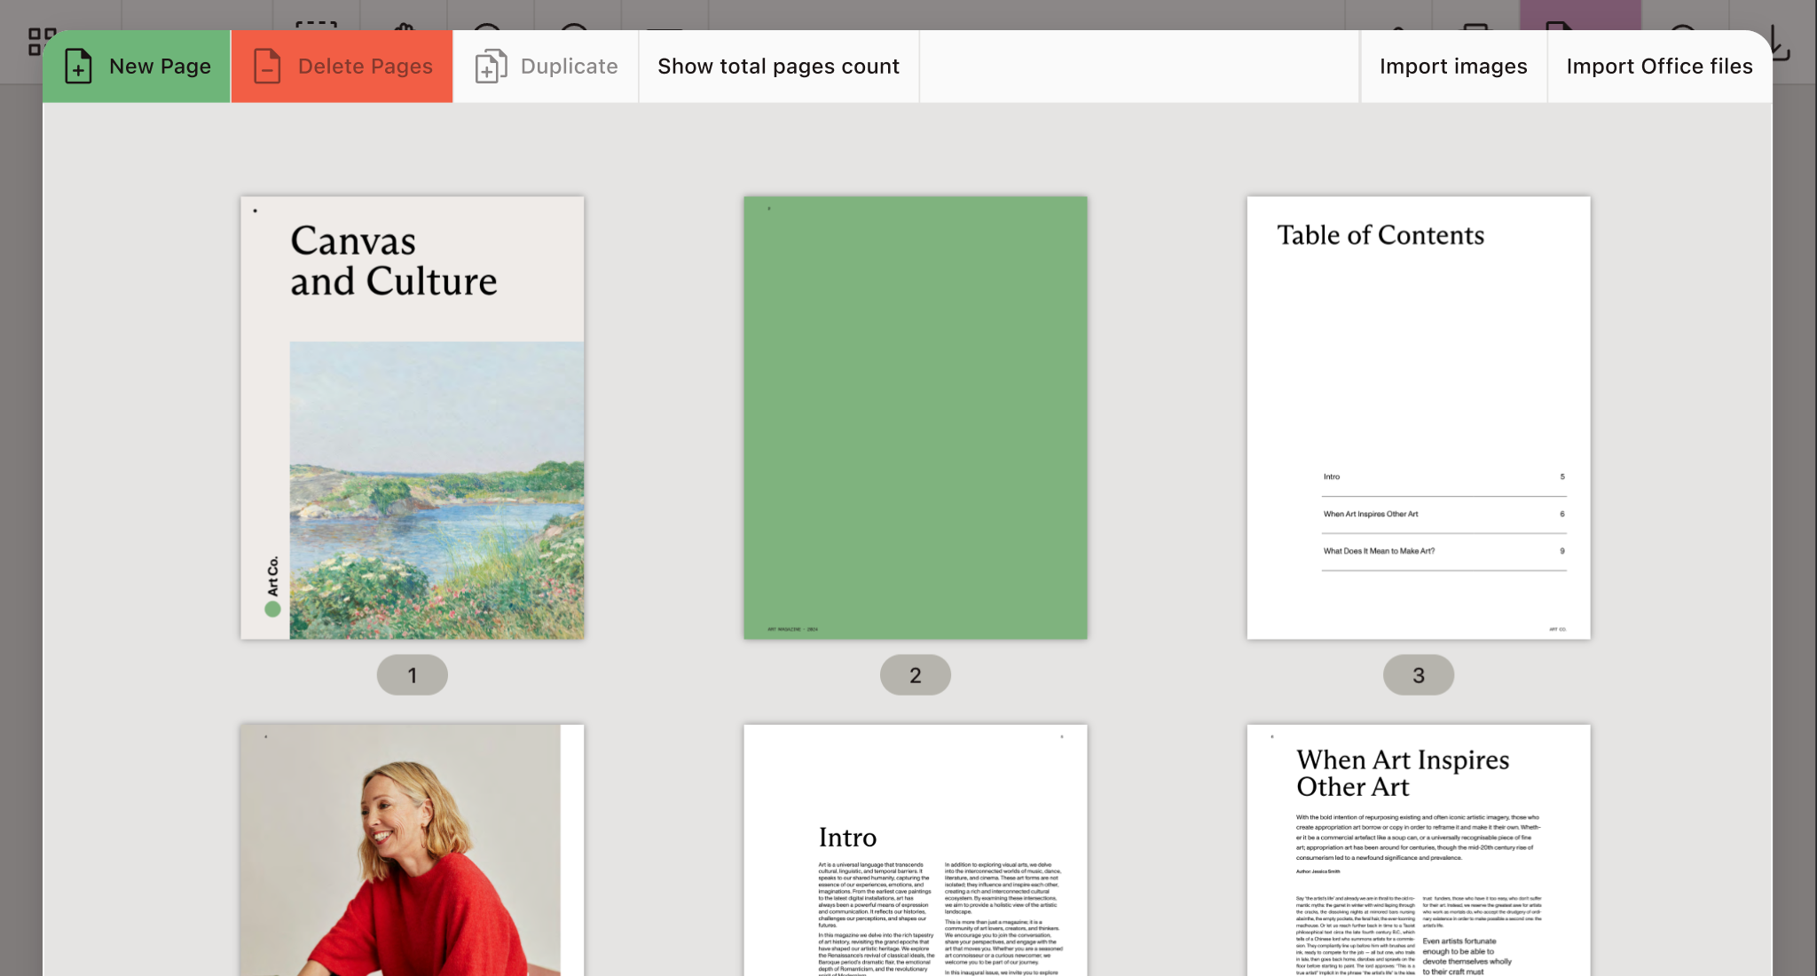Click the download export icon at top right
This screenshot has width=1817, height=976.
pos(1778,35)
